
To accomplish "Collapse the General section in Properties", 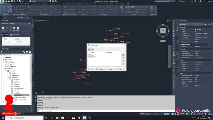I will (210, 27).
